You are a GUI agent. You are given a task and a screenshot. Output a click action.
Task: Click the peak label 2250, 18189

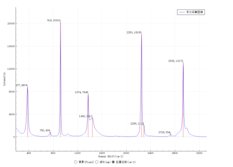(134, 33)
